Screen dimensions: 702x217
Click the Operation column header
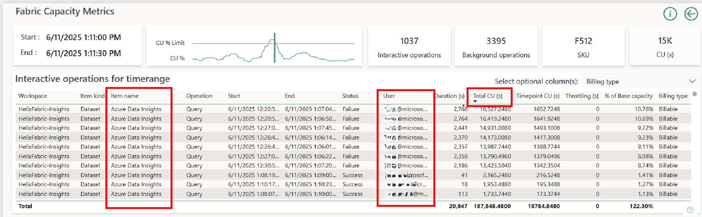[x=199, y=96]
